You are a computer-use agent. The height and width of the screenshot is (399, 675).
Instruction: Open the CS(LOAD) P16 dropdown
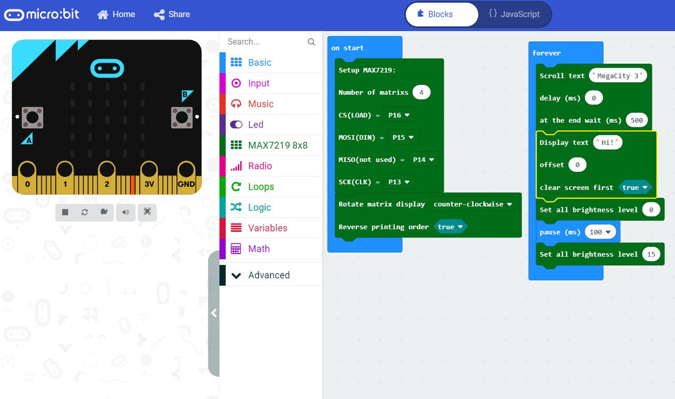[x=399, y=115]
